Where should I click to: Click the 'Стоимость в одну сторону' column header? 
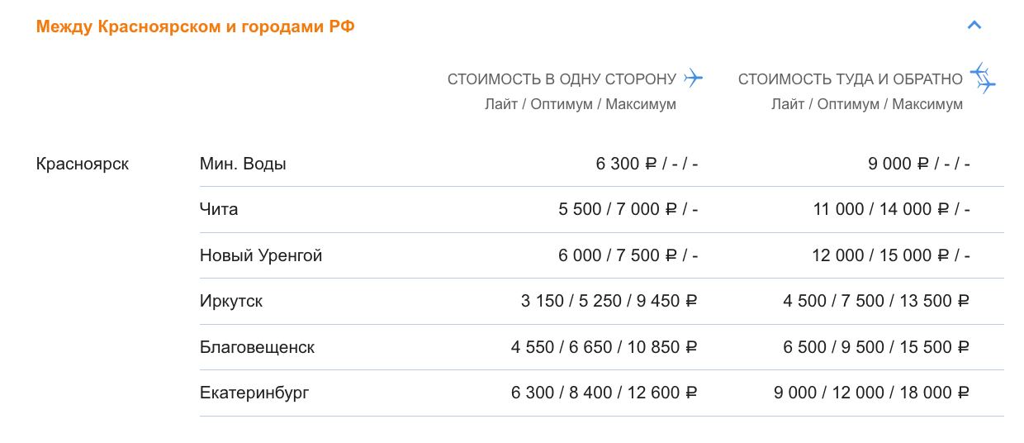click(562, 79)
